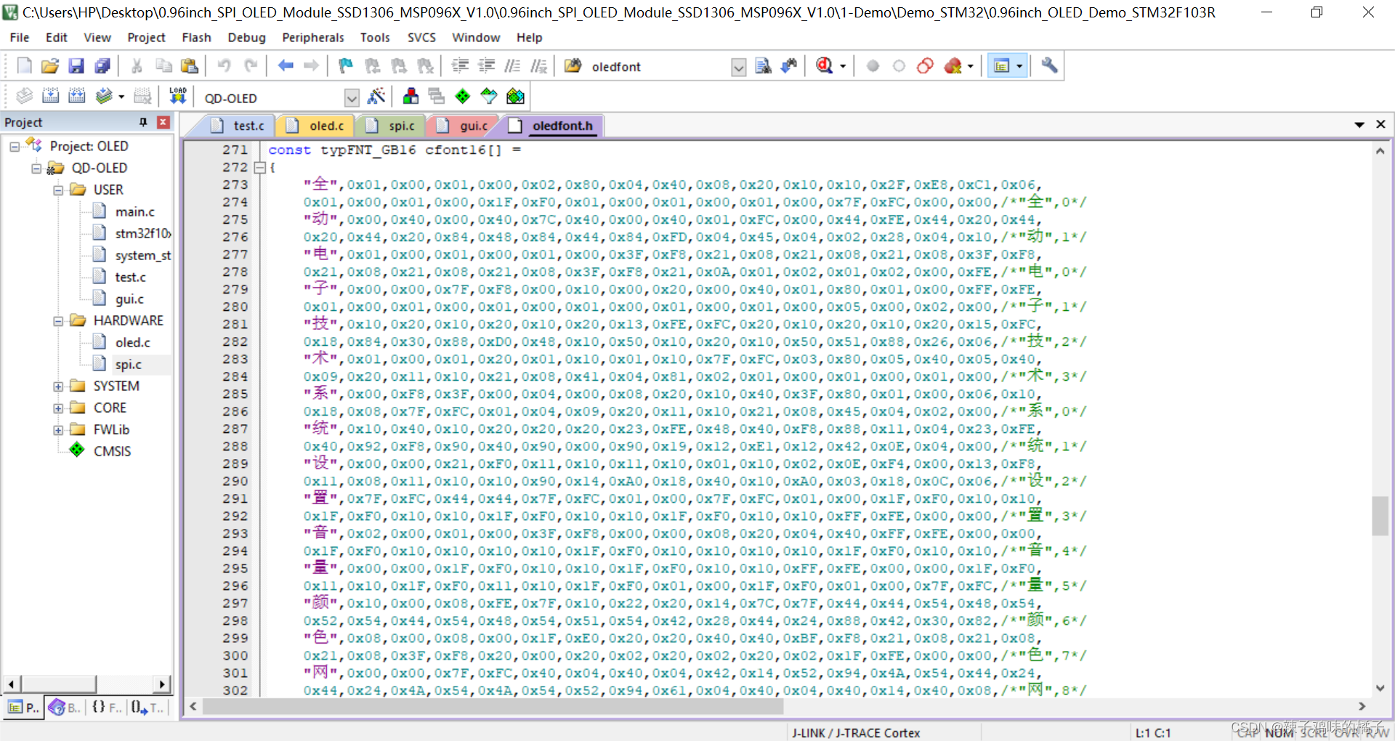This screenshot has width=1395, height=741.
Task: Open Options for Target dialog
Action: (376, 96)
